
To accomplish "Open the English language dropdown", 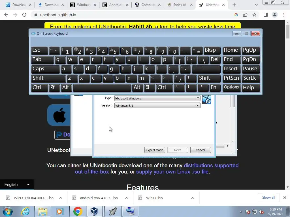I will point(17,185).
